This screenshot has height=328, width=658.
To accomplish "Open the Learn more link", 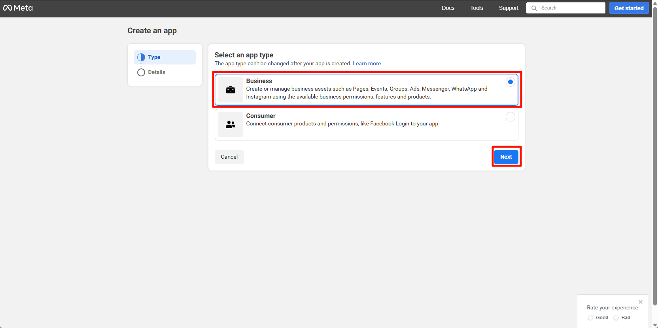I will coord(367,63).
